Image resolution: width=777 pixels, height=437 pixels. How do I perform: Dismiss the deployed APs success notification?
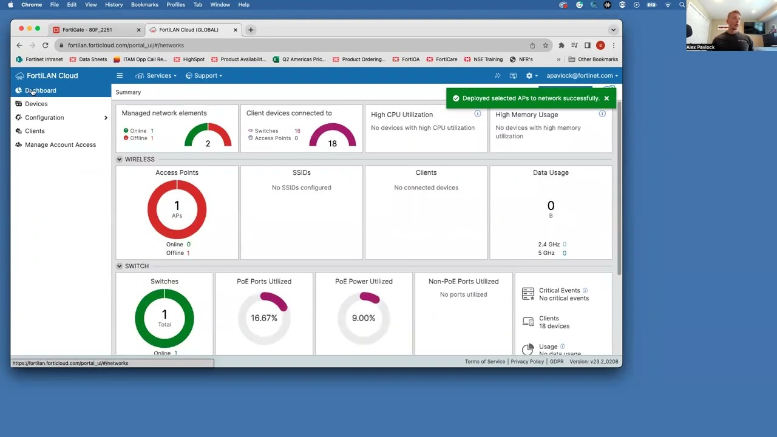point(606,98)
